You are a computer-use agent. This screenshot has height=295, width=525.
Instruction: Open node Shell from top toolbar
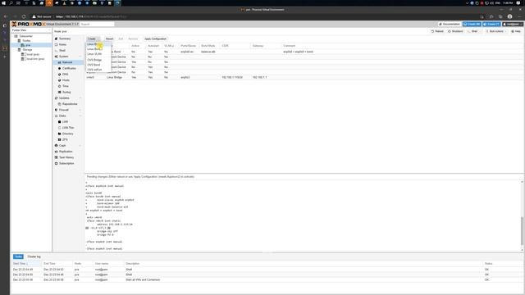[x=473, y=31]
